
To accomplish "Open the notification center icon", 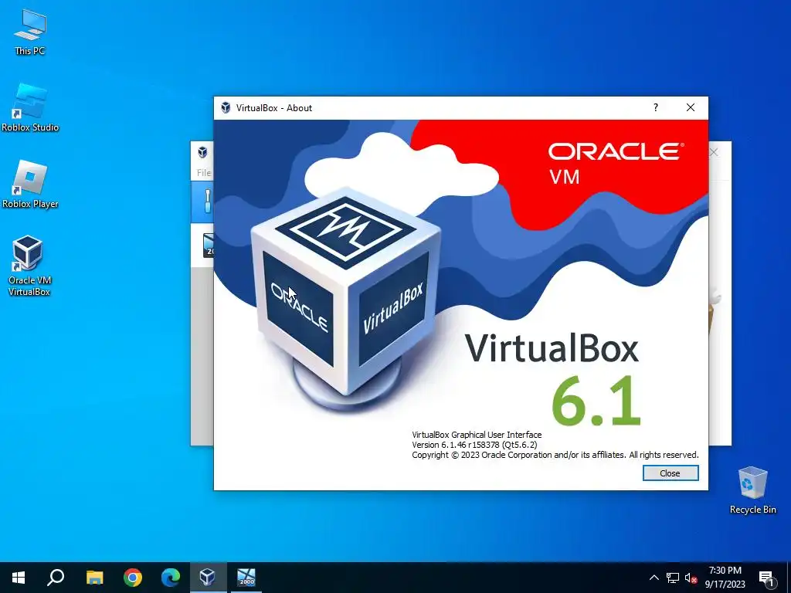I will [x=766, y=578].
